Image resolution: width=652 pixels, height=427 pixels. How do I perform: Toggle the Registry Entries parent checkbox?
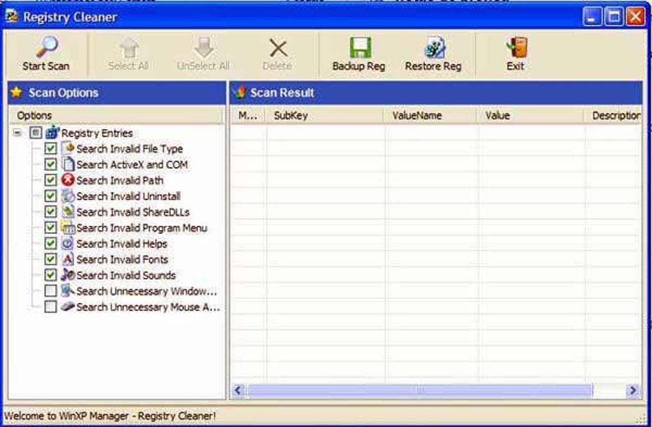pyautogui.click(x=36, y=133)
